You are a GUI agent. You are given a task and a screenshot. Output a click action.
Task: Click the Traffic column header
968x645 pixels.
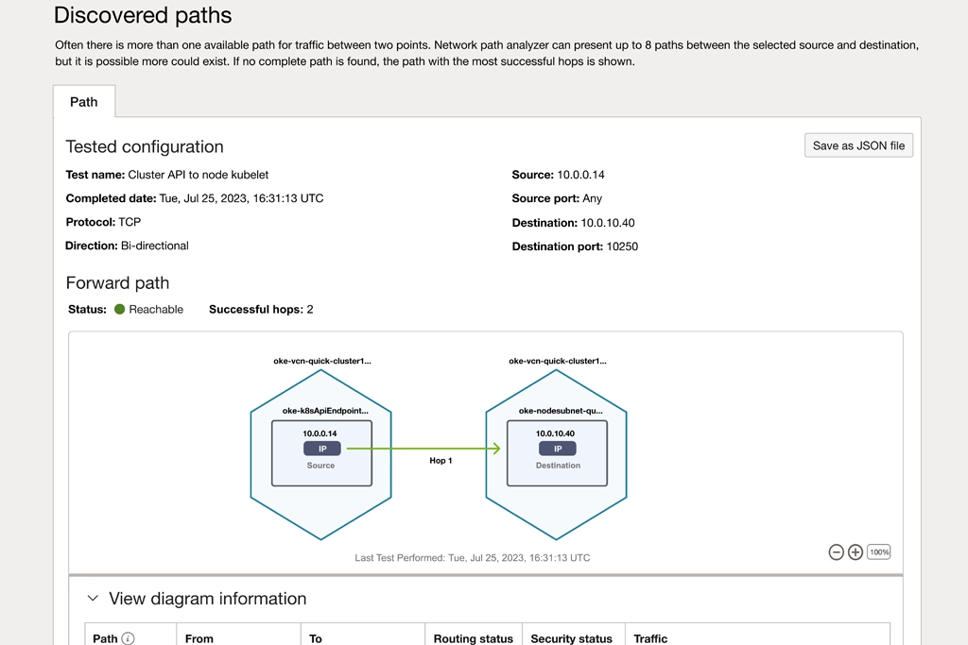pyautogui.click(x=650, y=638)
